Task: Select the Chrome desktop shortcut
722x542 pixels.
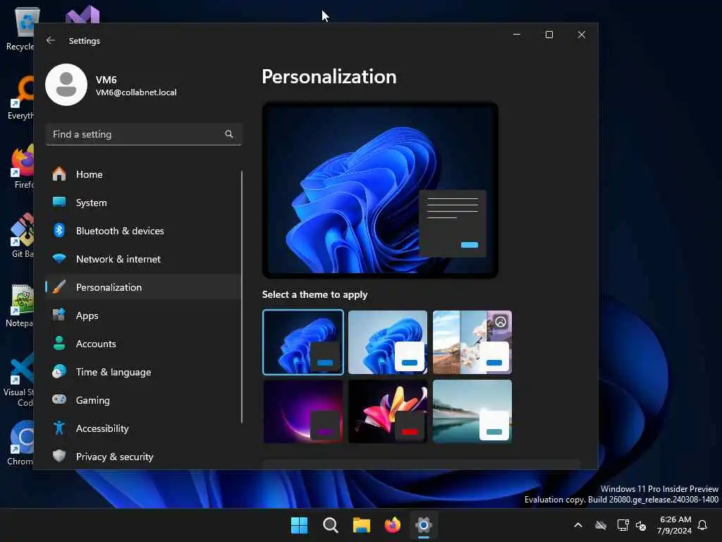Action: (20, 443)
